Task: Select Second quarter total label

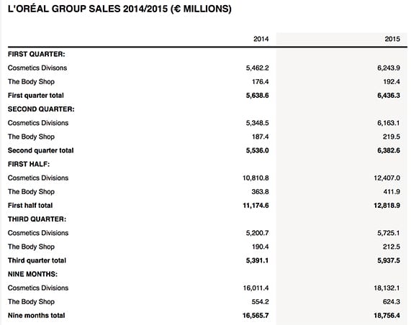Action: [40, 150]
